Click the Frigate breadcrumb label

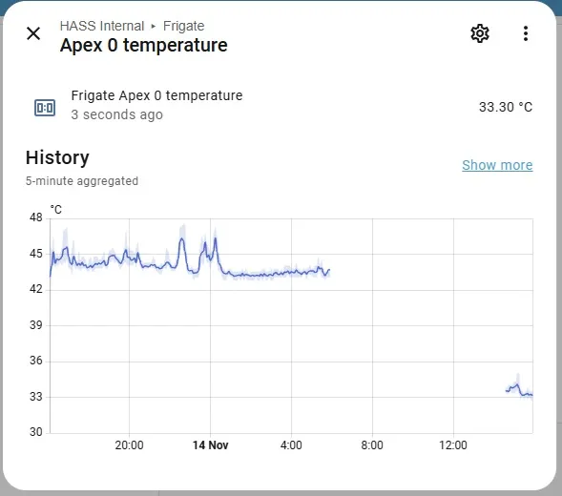pyautogui.click(x=183, y=26)
